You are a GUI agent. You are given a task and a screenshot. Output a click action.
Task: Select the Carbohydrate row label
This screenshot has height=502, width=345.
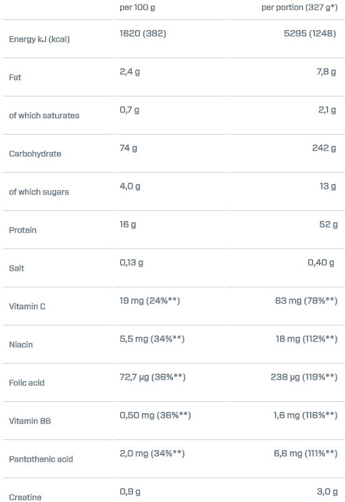(35, 154)
